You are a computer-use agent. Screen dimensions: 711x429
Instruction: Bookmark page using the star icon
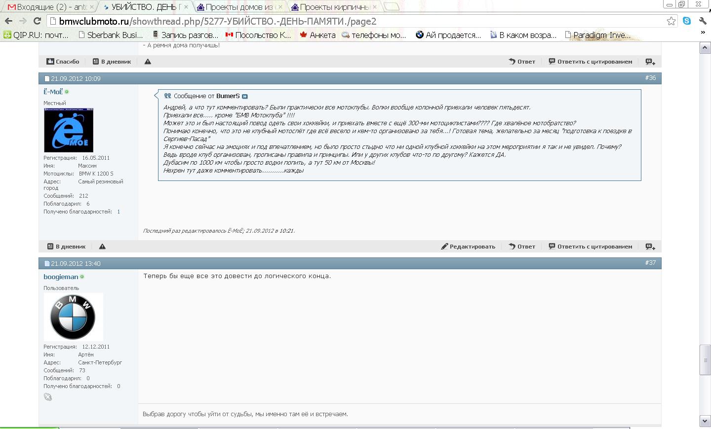pos(671,21)
